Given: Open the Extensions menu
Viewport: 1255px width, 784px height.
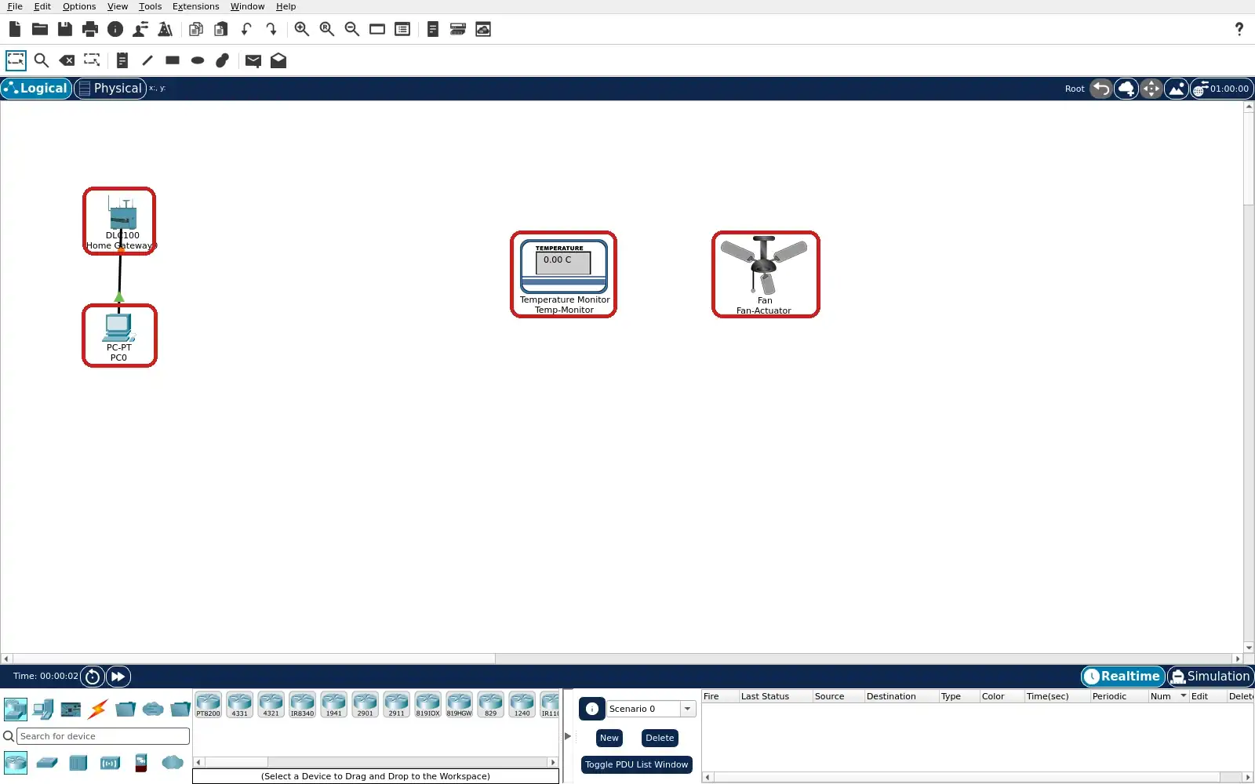Looking at the screenshot, I should (x=196, y=6).
